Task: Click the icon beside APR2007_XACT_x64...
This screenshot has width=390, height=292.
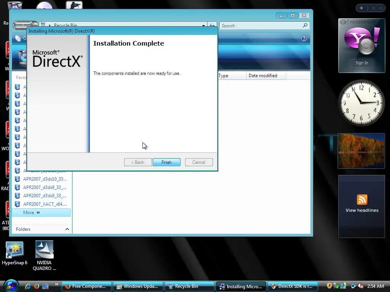Action: coord(18,204)
